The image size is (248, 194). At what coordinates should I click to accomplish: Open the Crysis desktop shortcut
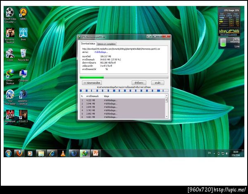click(10, 55)
